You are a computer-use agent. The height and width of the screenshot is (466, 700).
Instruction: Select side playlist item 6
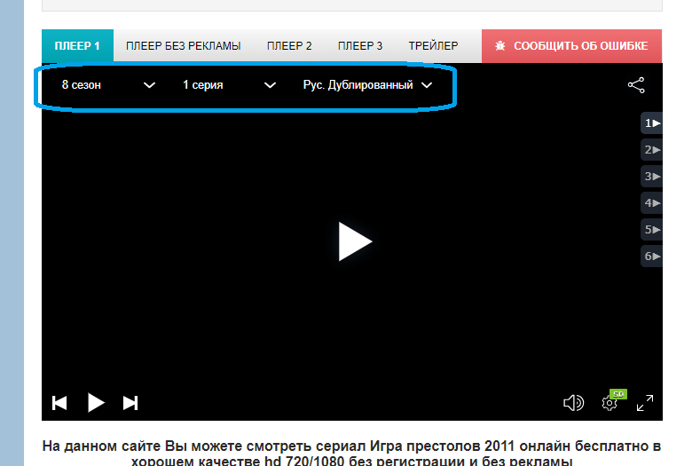coord(652,257)
